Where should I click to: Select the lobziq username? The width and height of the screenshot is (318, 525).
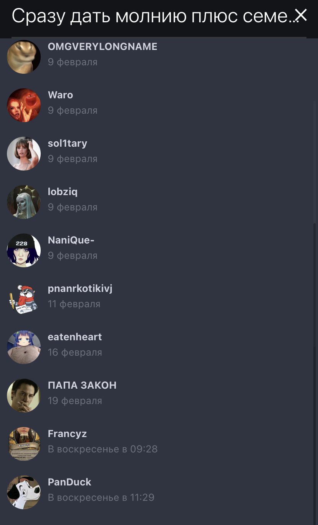tap(63, 192)
